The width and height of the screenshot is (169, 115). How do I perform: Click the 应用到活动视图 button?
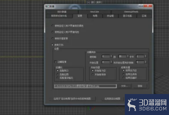click(112, 99)
